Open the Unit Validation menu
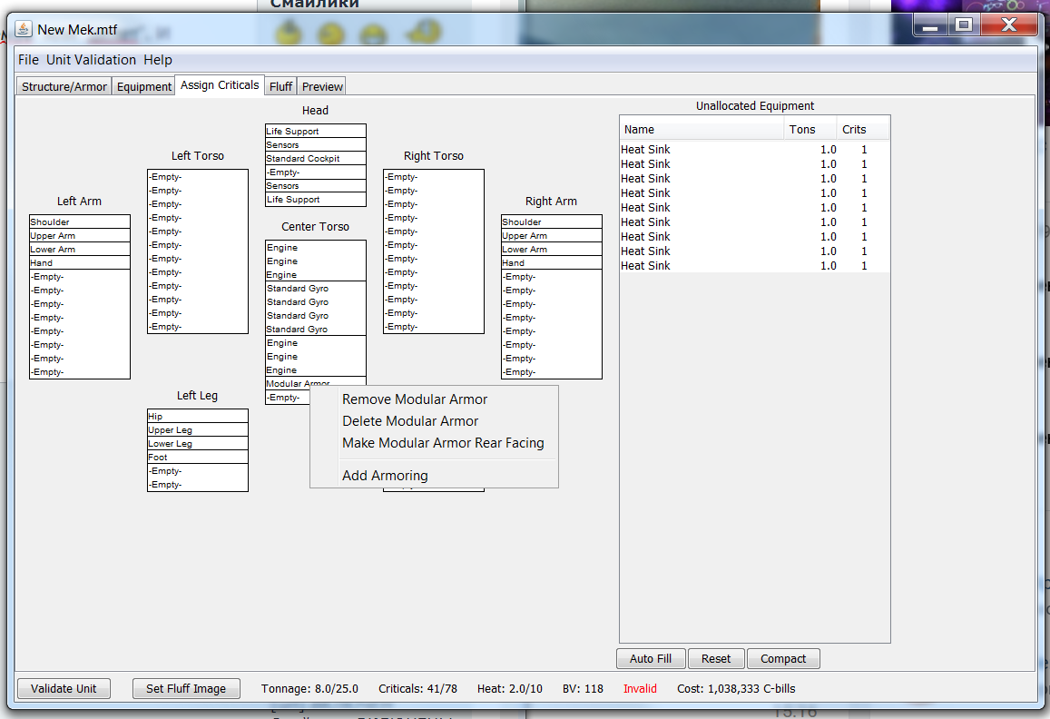 click(91, 60)
